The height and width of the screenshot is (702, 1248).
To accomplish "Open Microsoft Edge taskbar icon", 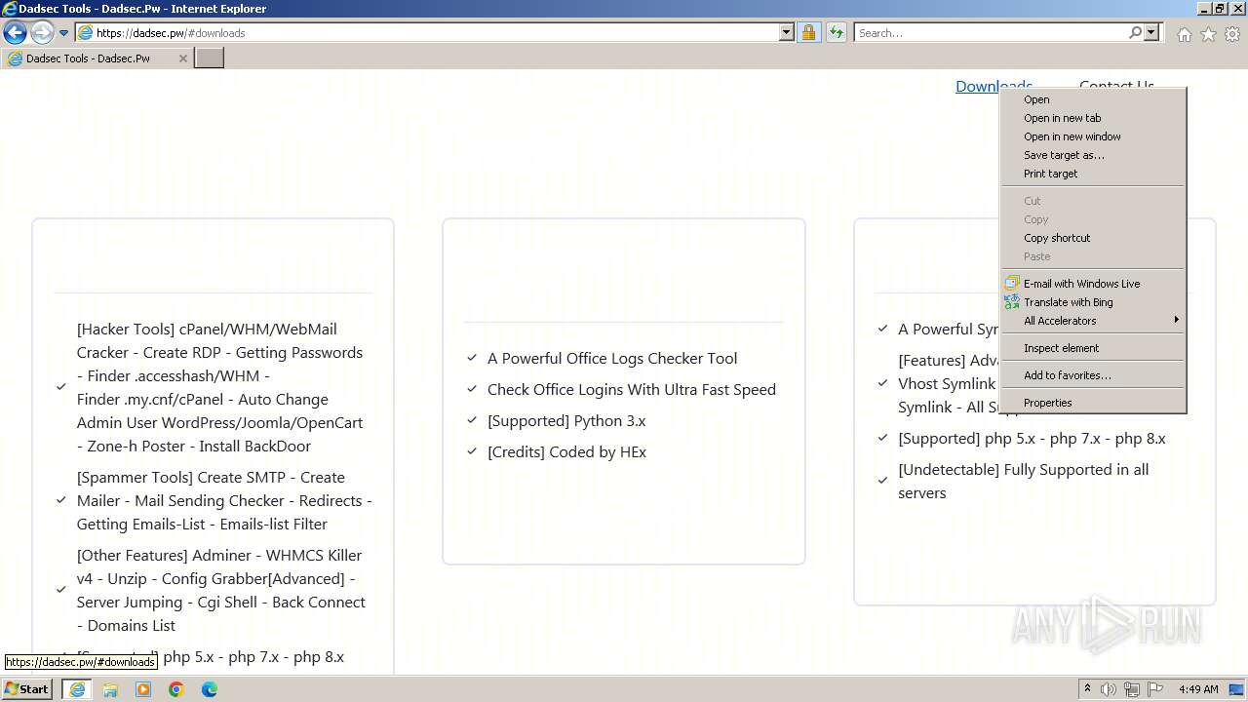I will (210, 689).
